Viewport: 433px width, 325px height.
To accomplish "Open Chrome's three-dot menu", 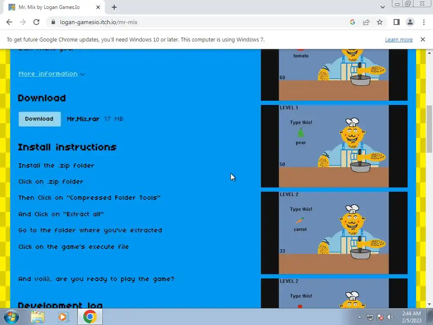I will coord(424,22).
